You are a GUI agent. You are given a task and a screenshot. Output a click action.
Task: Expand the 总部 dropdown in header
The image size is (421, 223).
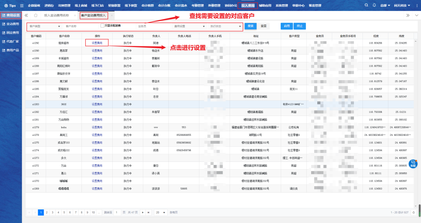[x=385, y=6]
